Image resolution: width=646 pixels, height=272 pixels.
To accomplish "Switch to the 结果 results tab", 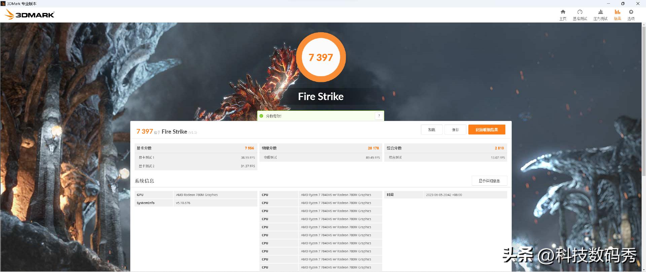I will pyautogui.click(x=617, y=14).
